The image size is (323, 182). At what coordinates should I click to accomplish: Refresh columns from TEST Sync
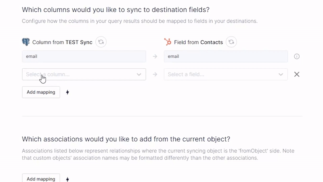click(101, 42)
